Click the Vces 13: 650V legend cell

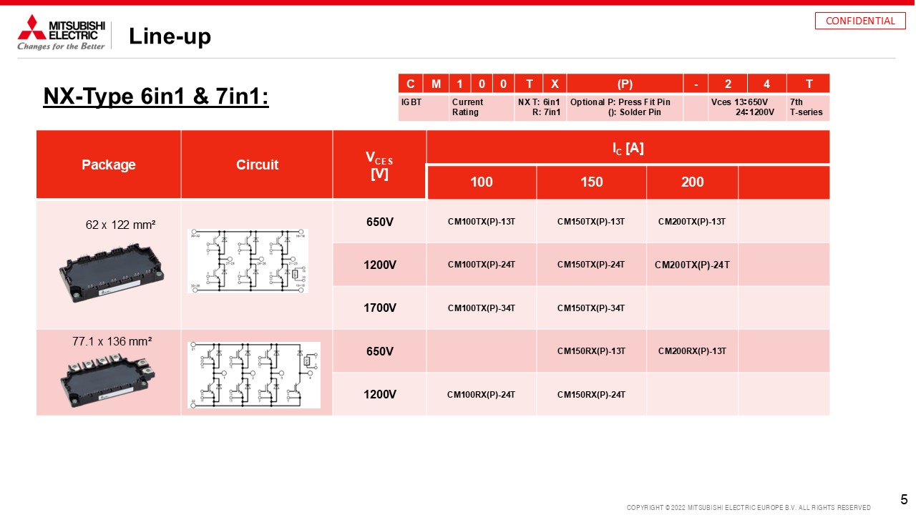click(x=747, y=107)
